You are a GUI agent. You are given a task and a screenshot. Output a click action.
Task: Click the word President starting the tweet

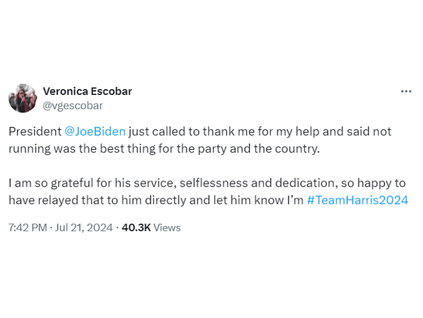[35, 132]
